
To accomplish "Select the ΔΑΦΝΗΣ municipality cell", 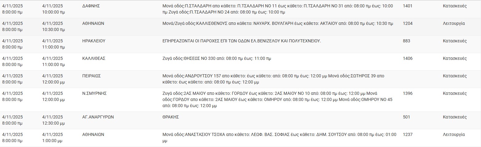I will pyautogui.click(x=91, y=6).
